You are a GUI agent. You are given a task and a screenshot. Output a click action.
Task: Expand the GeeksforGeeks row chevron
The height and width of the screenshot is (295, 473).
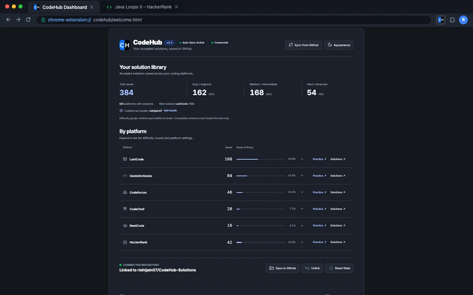coord(302,176)
